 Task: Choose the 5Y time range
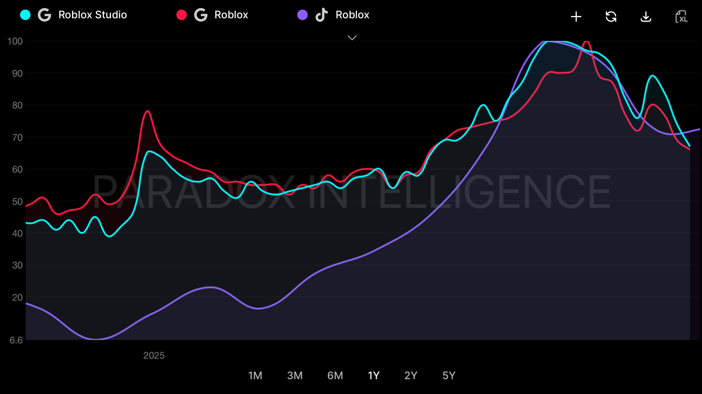pyautogui.click(x=449, y=375)
